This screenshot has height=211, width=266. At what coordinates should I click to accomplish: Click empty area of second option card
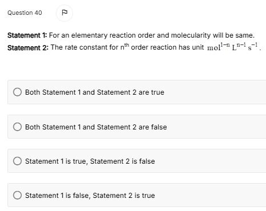click(216, 127)
